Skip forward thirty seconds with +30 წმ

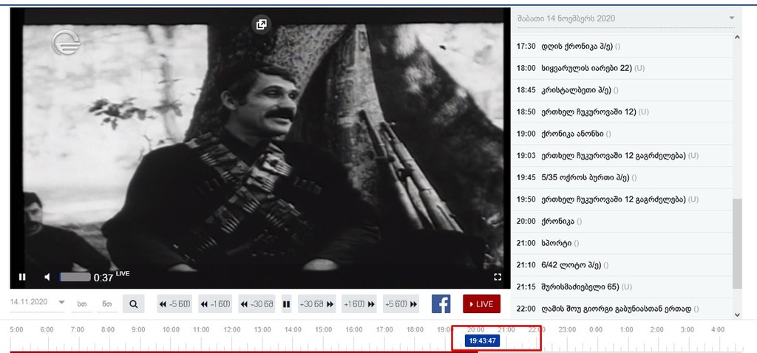click(316, 304)
